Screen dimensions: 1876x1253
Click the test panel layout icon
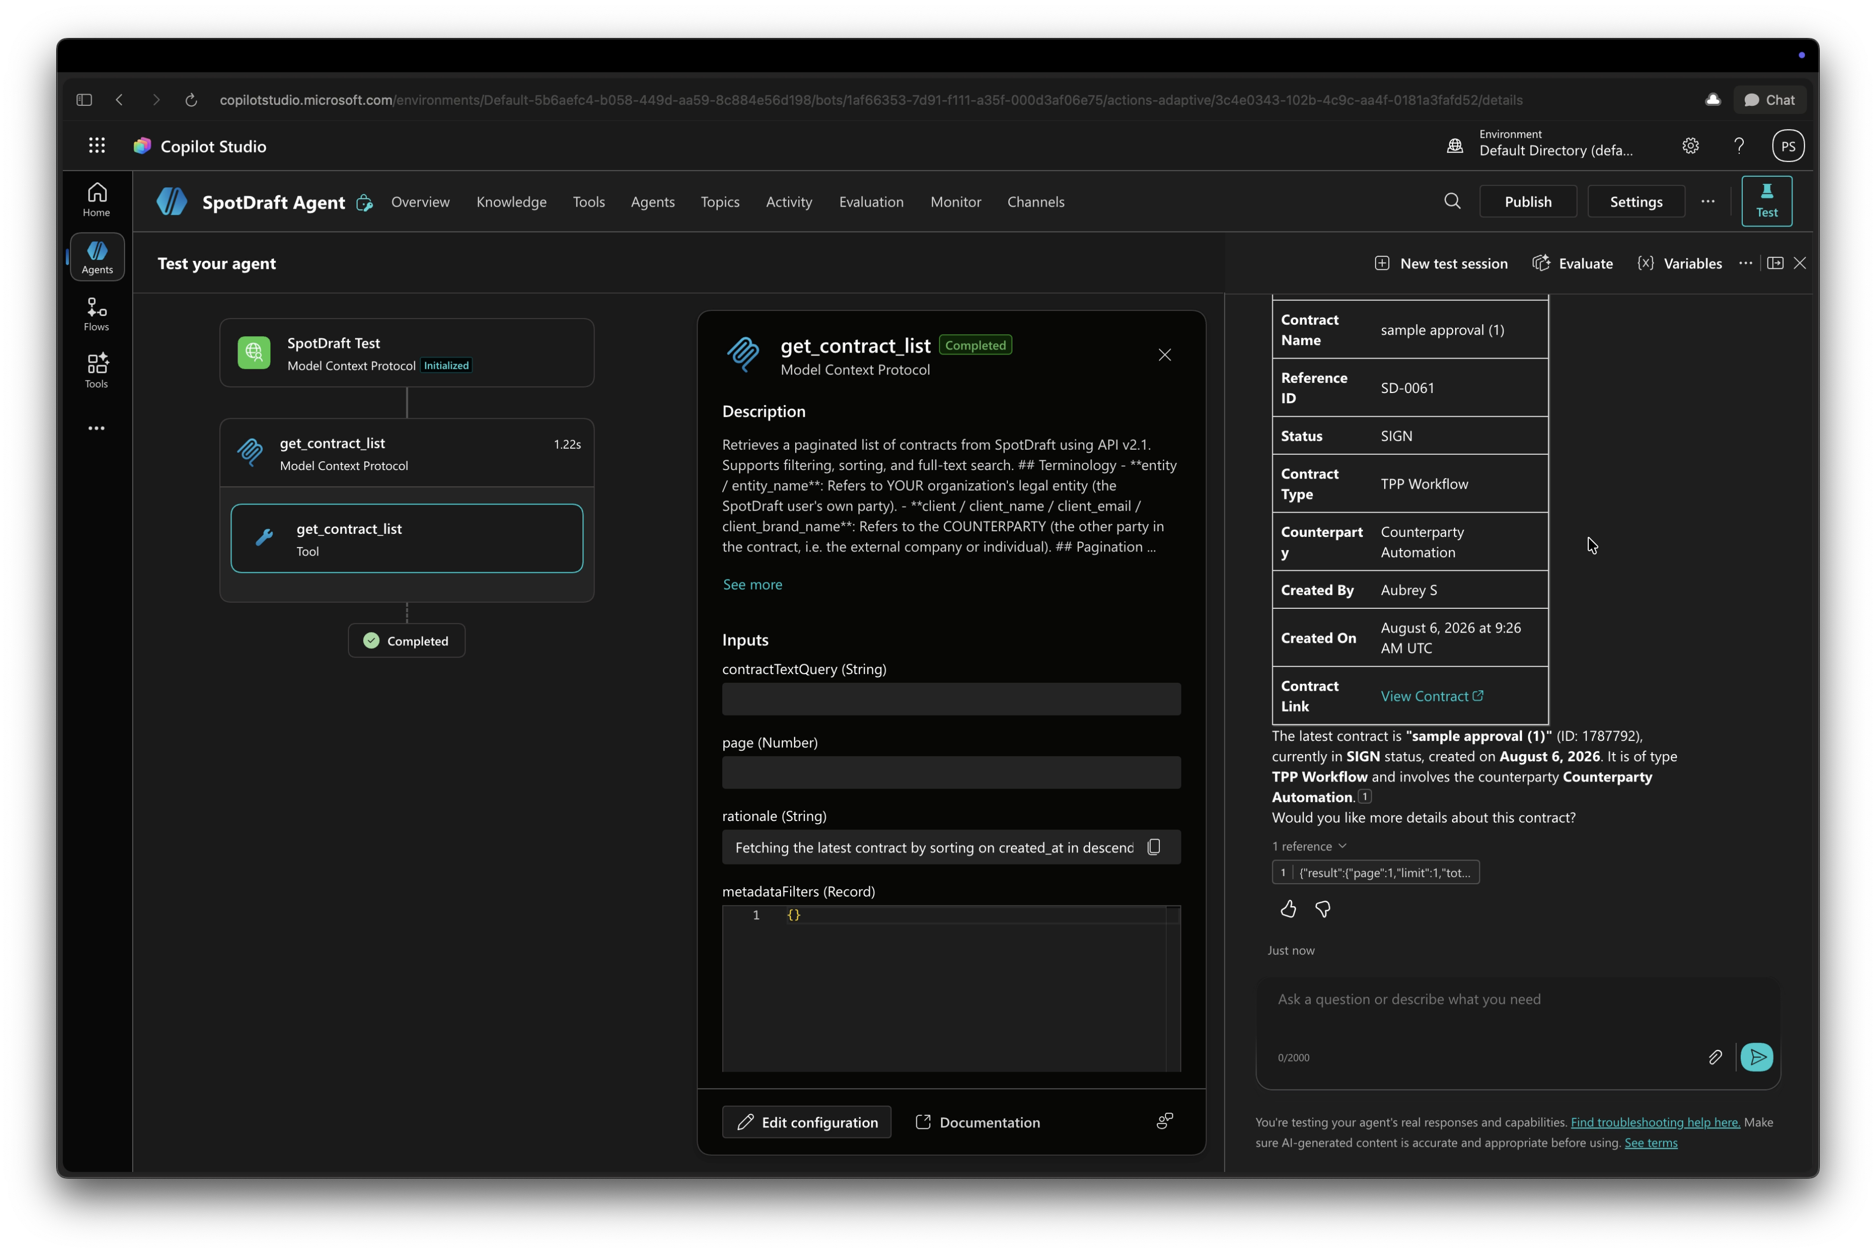(x=1775, y=264)
